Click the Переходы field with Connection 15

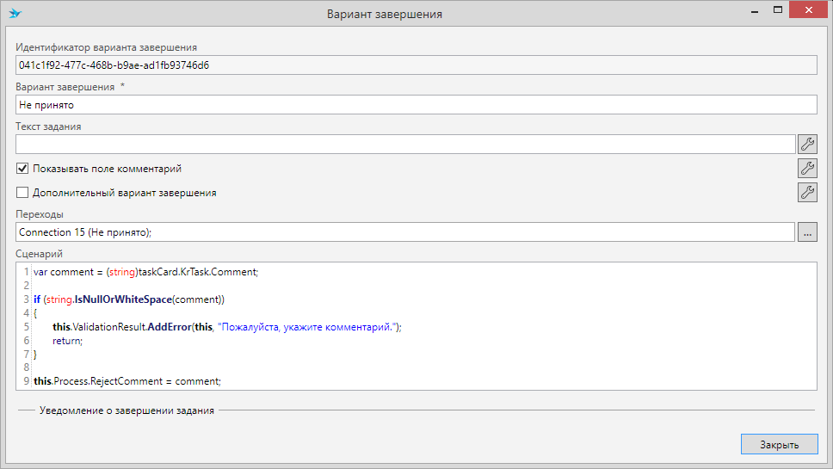[404, 232]
